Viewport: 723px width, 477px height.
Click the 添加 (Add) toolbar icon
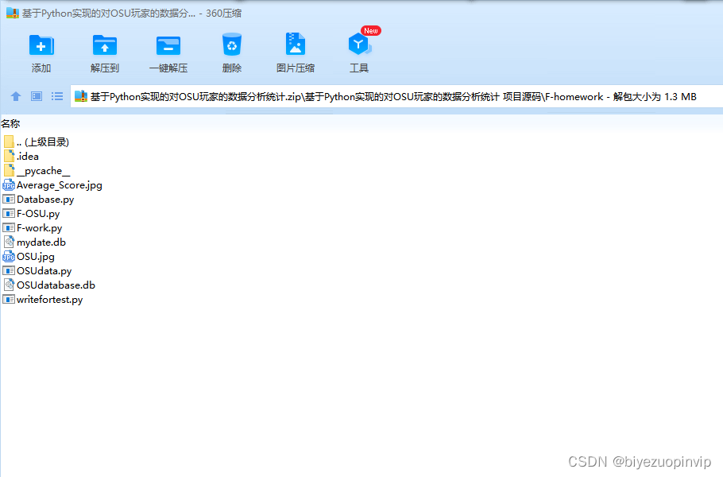tap(41, 45)
